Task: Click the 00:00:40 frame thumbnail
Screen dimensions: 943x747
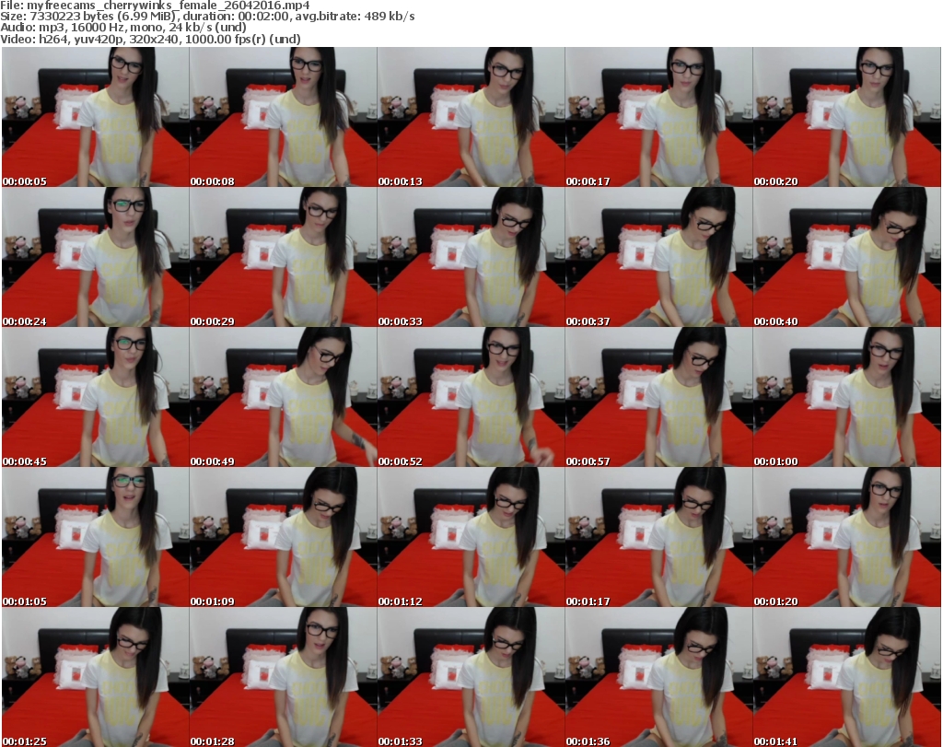Action: [847, 257]
